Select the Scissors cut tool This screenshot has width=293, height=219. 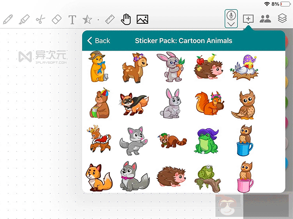point(40,19)
